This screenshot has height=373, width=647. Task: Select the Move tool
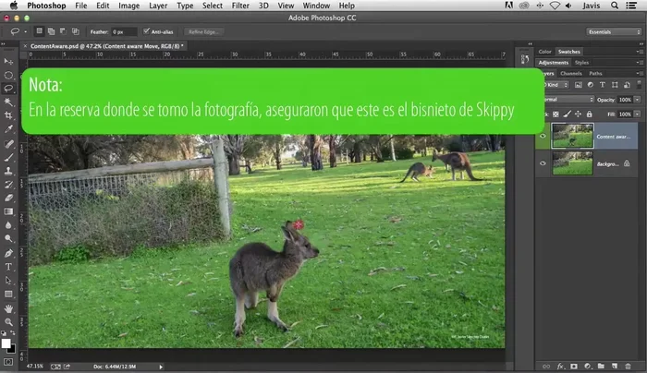(x=8, y=61)
